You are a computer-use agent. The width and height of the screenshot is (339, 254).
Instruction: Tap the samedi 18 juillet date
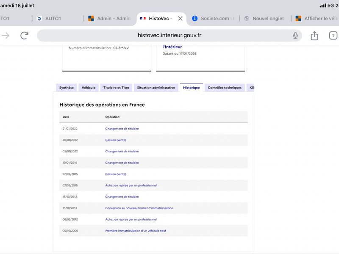point(17,6)
